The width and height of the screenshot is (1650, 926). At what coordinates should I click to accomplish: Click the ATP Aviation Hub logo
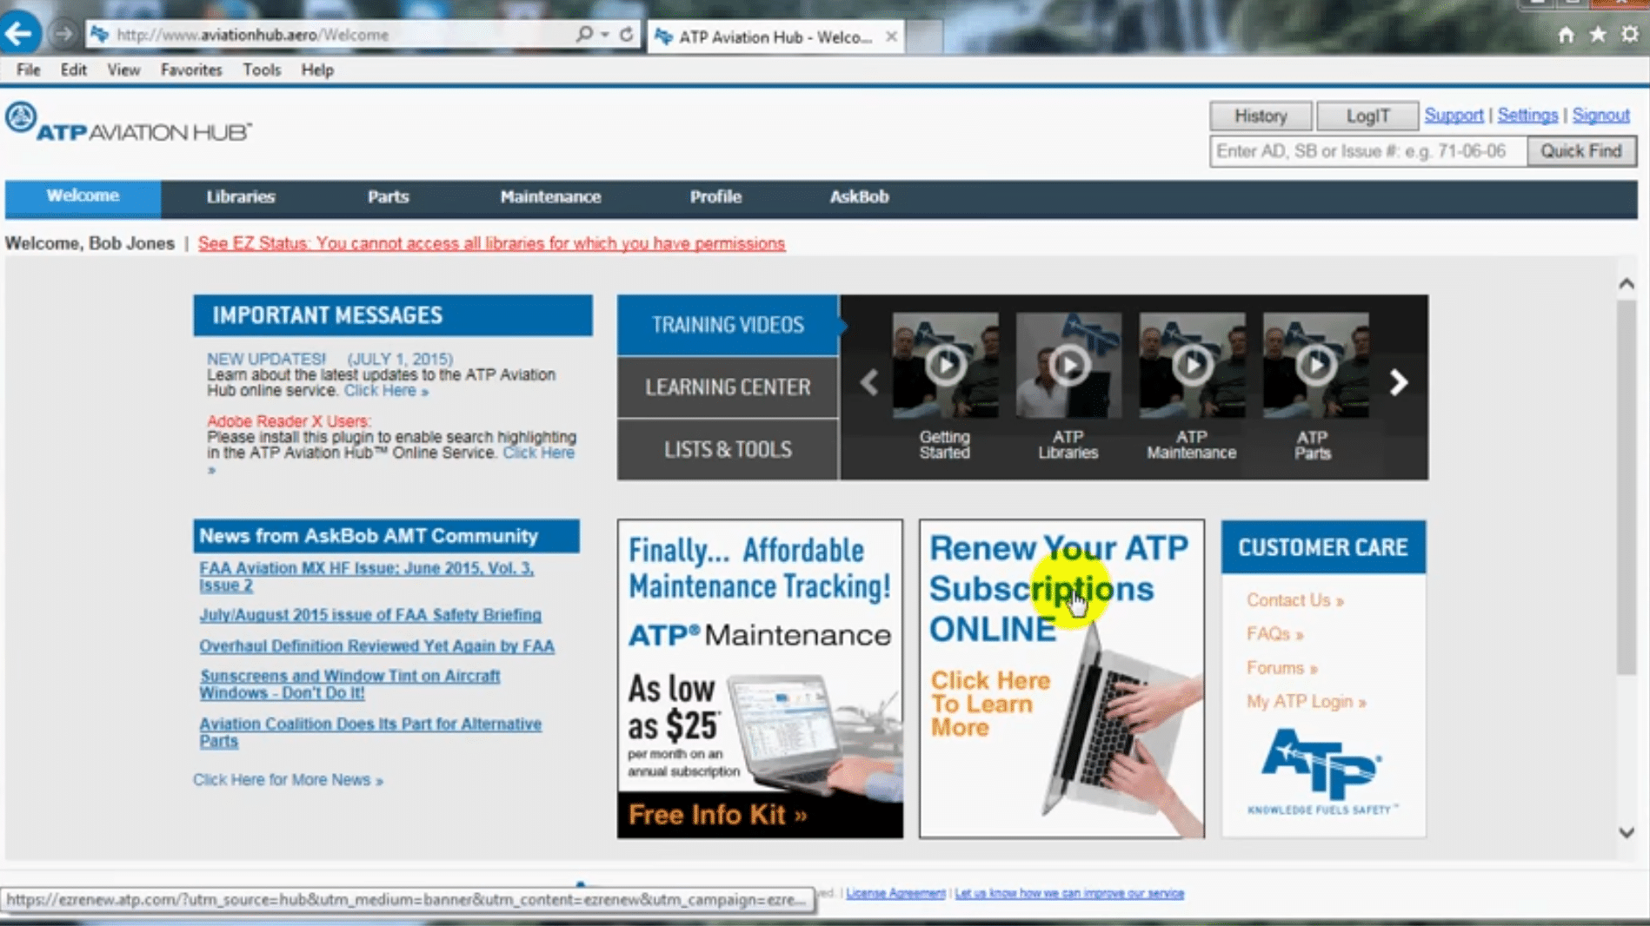click(129, 122)
